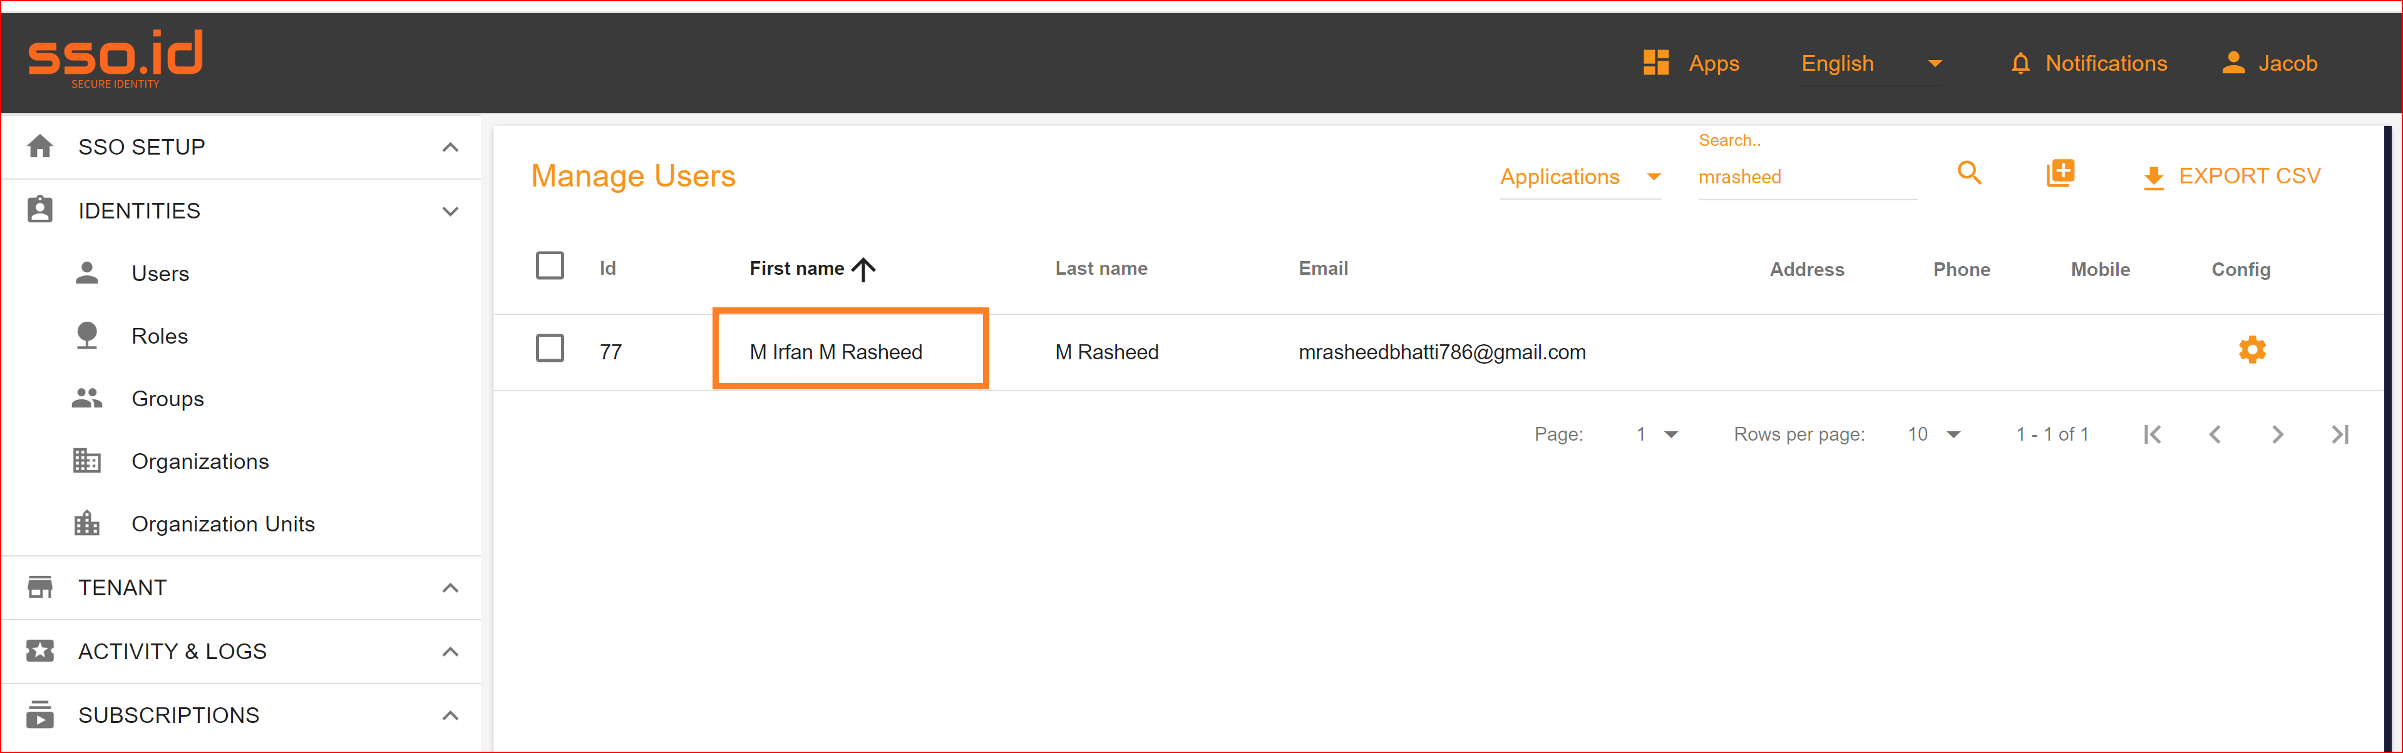Click the sso.id logo

point(116,59)
